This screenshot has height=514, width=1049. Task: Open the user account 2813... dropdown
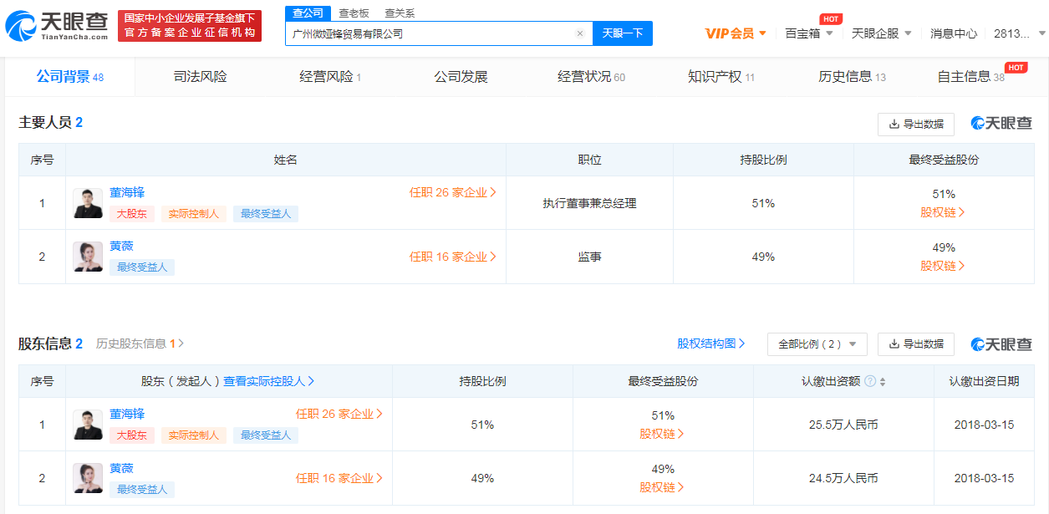(x=1020, y=33)
